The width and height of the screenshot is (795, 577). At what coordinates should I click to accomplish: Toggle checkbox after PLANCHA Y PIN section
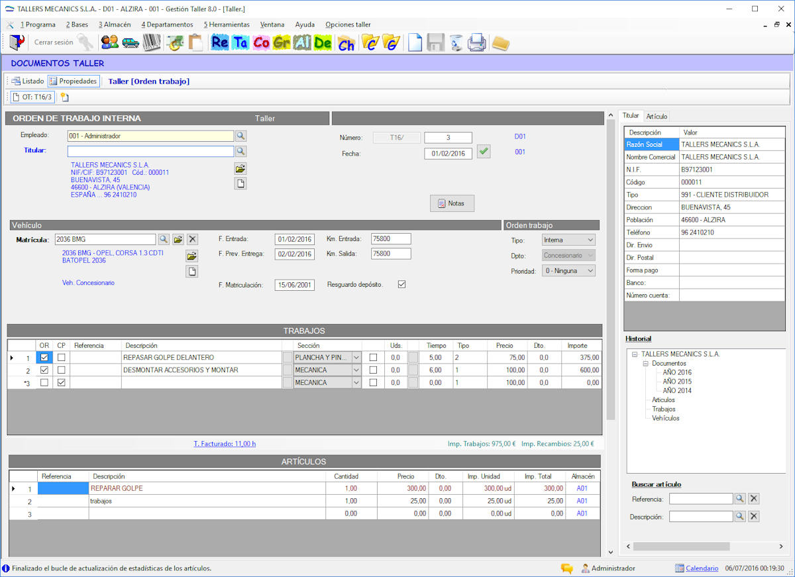[373, 357]
